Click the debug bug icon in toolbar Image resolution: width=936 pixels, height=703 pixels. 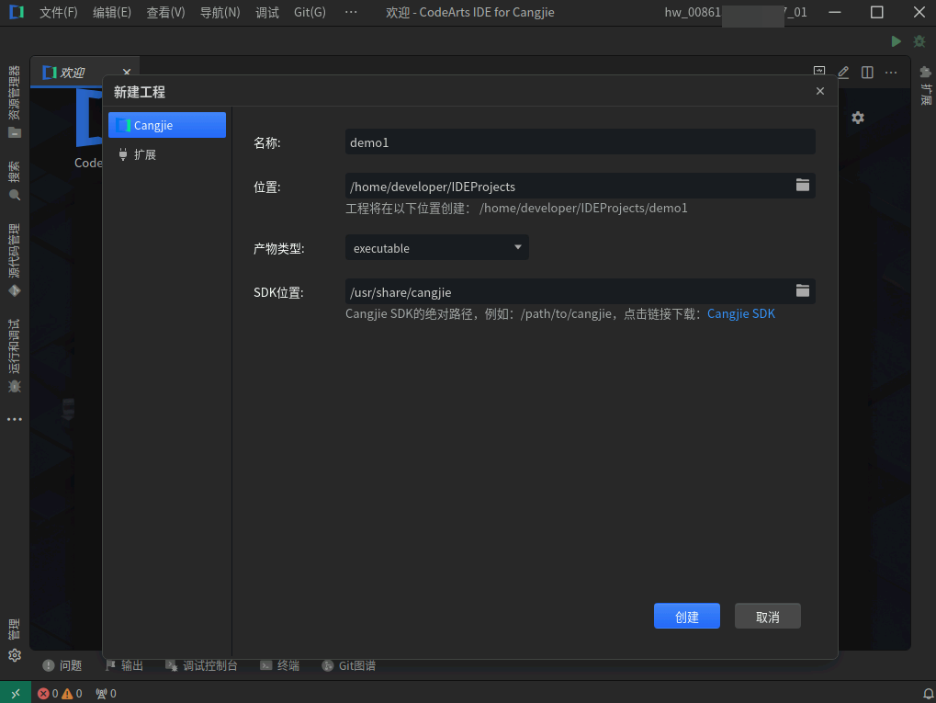click(919, 41)
